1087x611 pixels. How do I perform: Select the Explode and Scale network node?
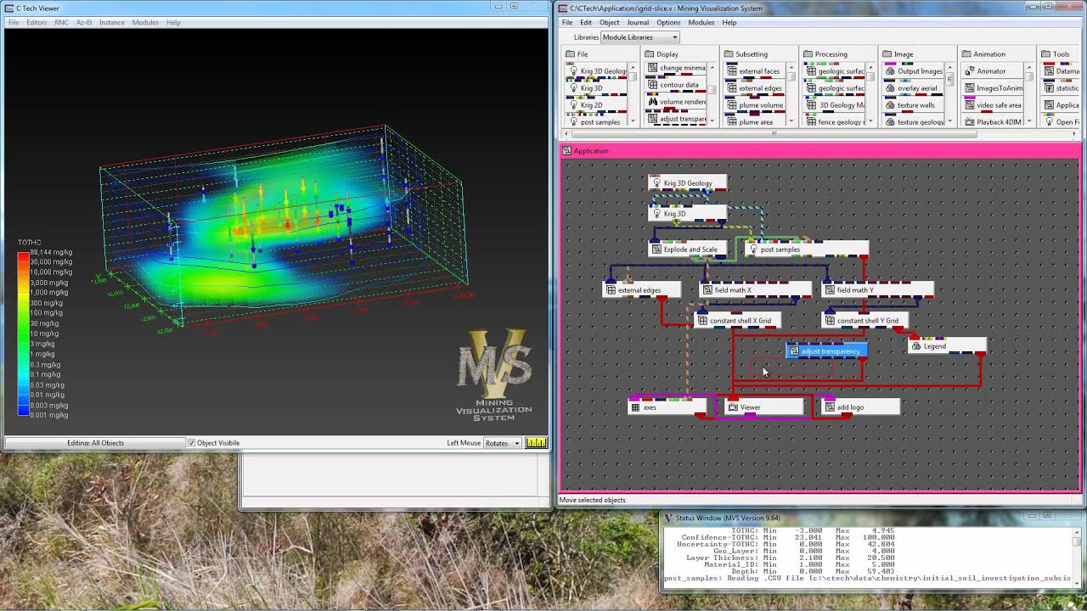pyautogui.click(x=689, y=249)
